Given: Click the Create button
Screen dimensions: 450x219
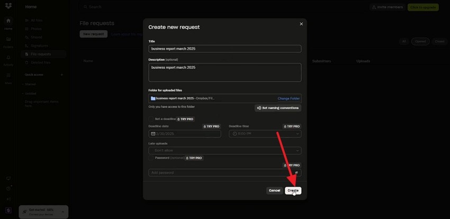Looking at the screenshot, I should pos(293,190).
